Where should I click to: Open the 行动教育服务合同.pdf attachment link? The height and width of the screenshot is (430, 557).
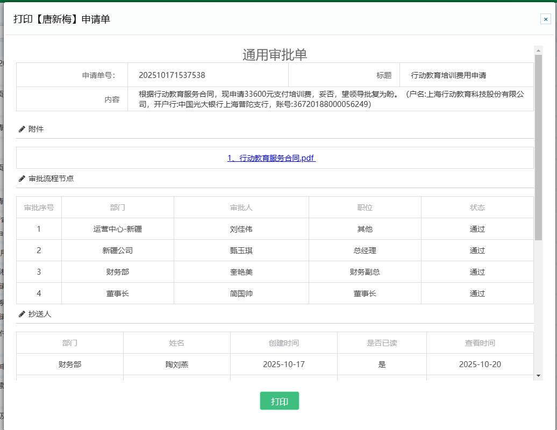pyautogui.click(x=272, y=158)
